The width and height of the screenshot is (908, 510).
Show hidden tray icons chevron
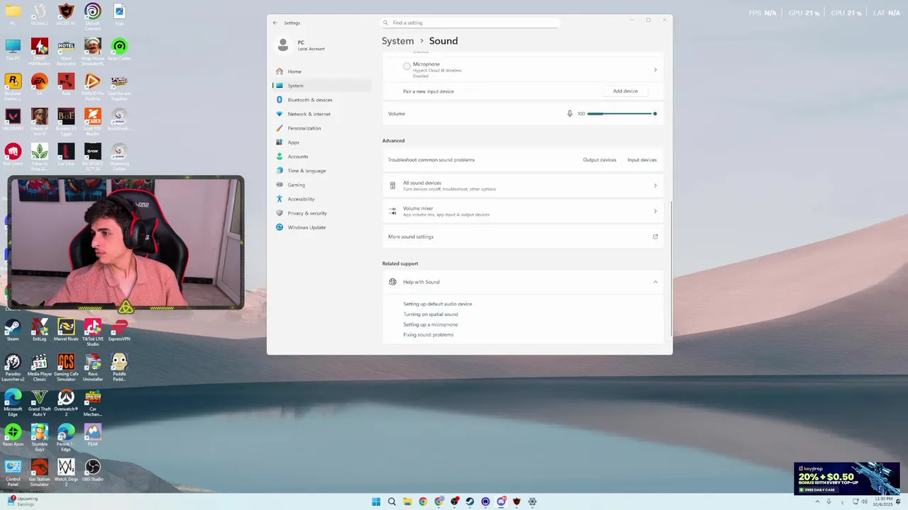point(817,501)
